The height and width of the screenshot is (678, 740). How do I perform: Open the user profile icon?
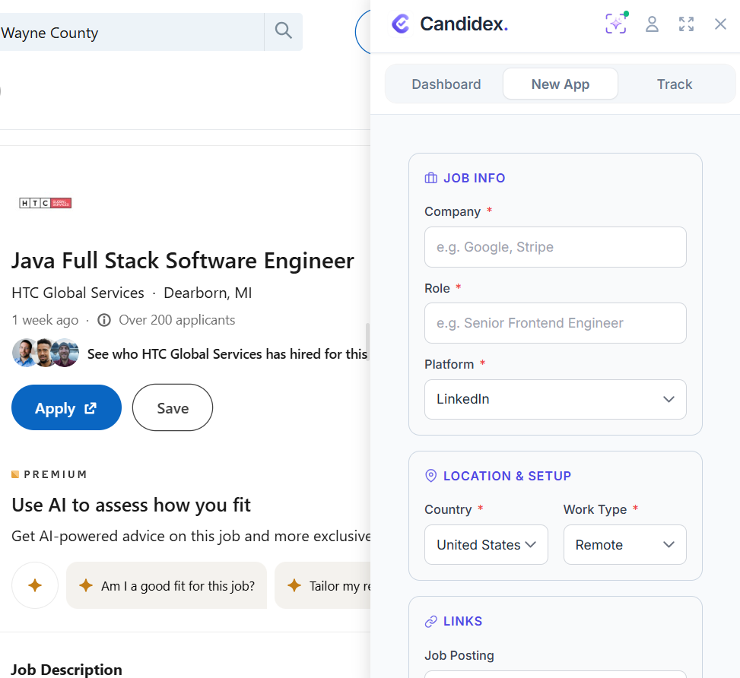pyautogui.click(x=652, y=24)
